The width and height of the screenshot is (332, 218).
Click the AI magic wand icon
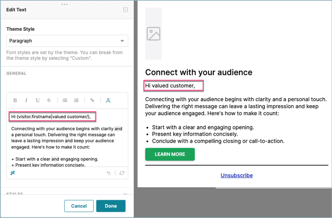13,173
